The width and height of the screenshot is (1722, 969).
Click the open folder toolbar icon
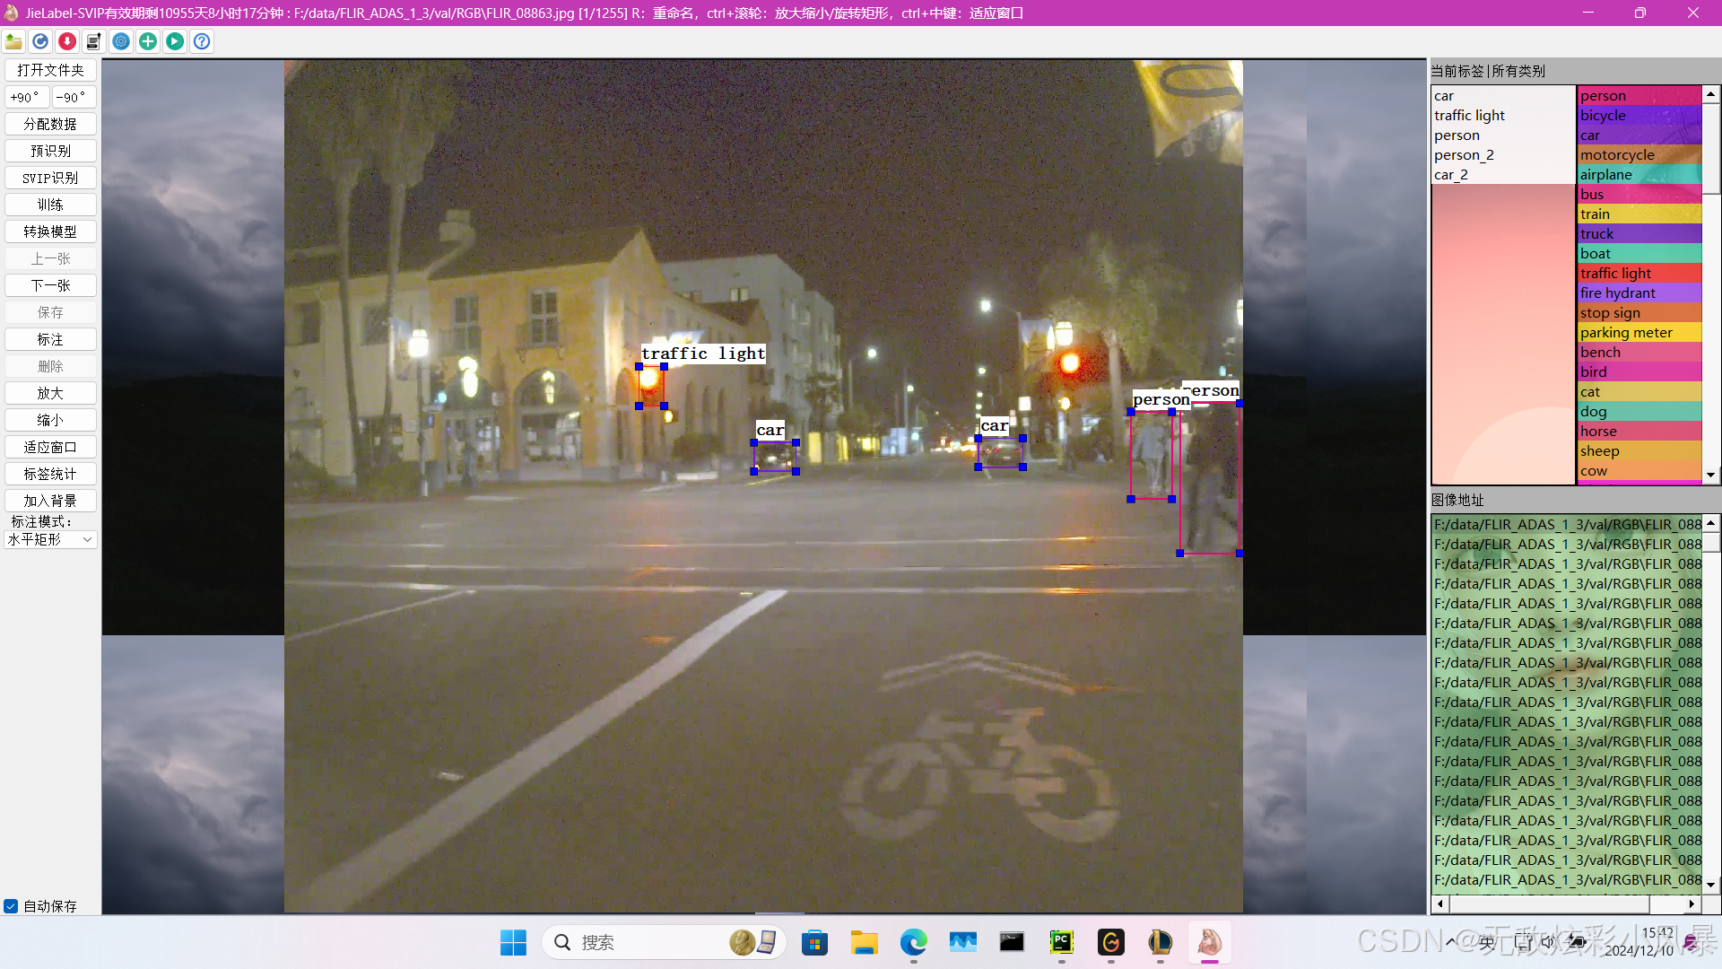coord(13,41)
